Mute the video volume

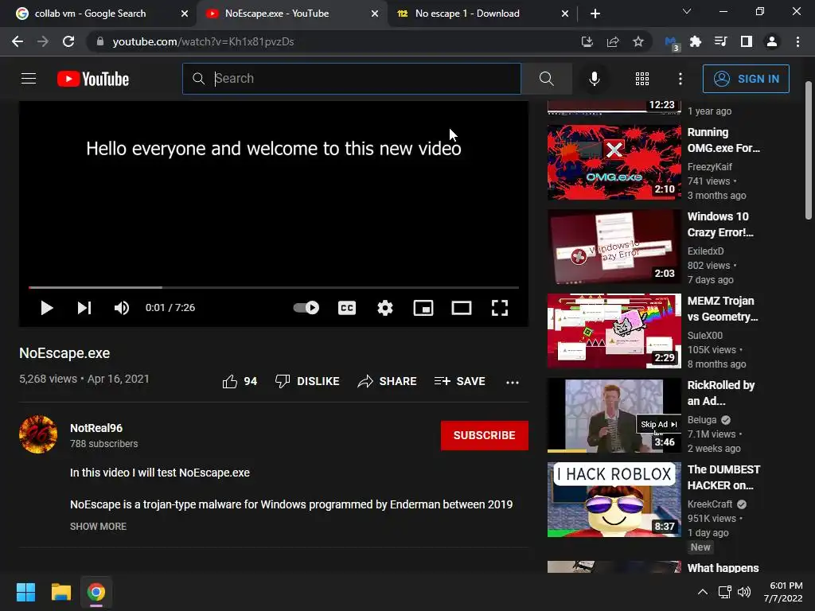point(122,308)
